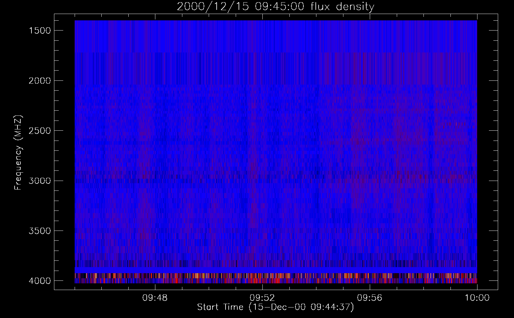Image resolution: width=514 pixels, height=318 pixels.
Task: Select the 3000 frequency tick label
Action: click(x=40, y=181)
